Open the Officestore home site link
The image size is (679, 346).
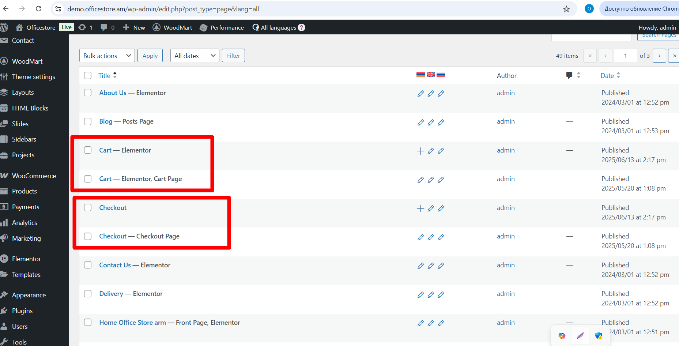pyautogui.click(x=36, y=27)
